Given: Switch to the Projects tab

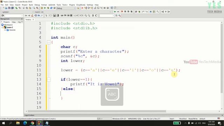Looking at the screenshot, I should 6,22.
